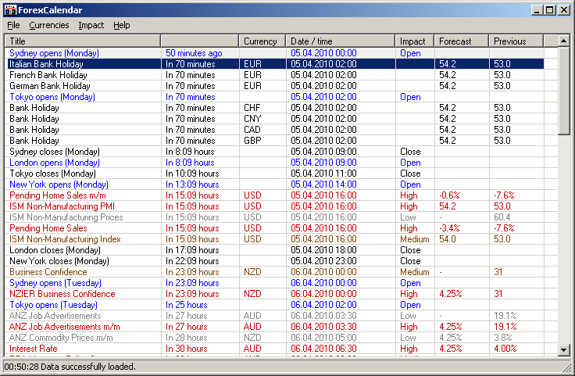Select the Pending Home Sales m/m row
Screen dimensions: 575x376
point(274,195)
